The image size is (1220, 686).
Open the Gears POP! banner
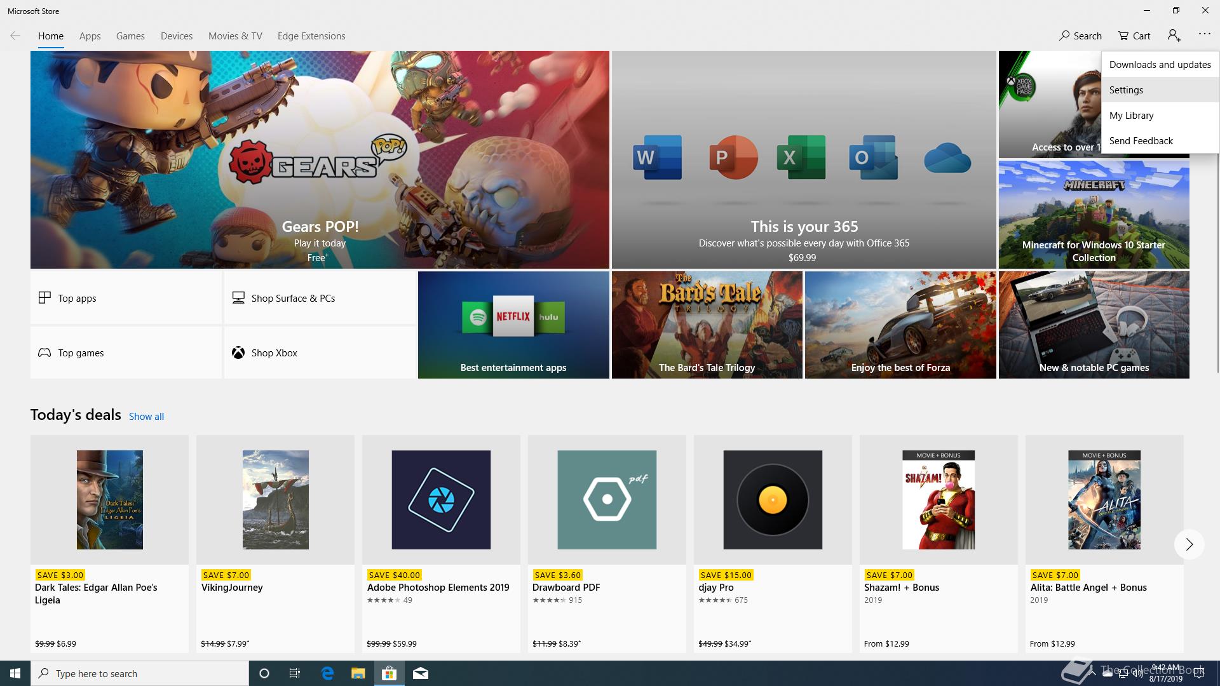(320, 159)
